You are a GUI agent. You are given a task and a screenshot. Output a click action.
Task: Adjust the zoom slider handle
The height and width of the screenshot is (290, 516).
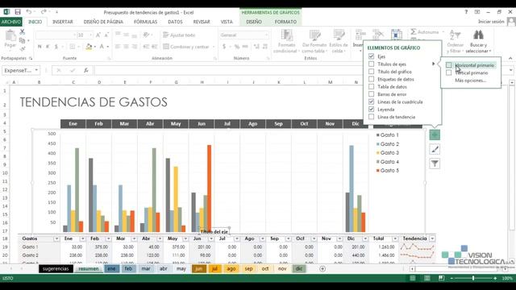tap(473, 278)
